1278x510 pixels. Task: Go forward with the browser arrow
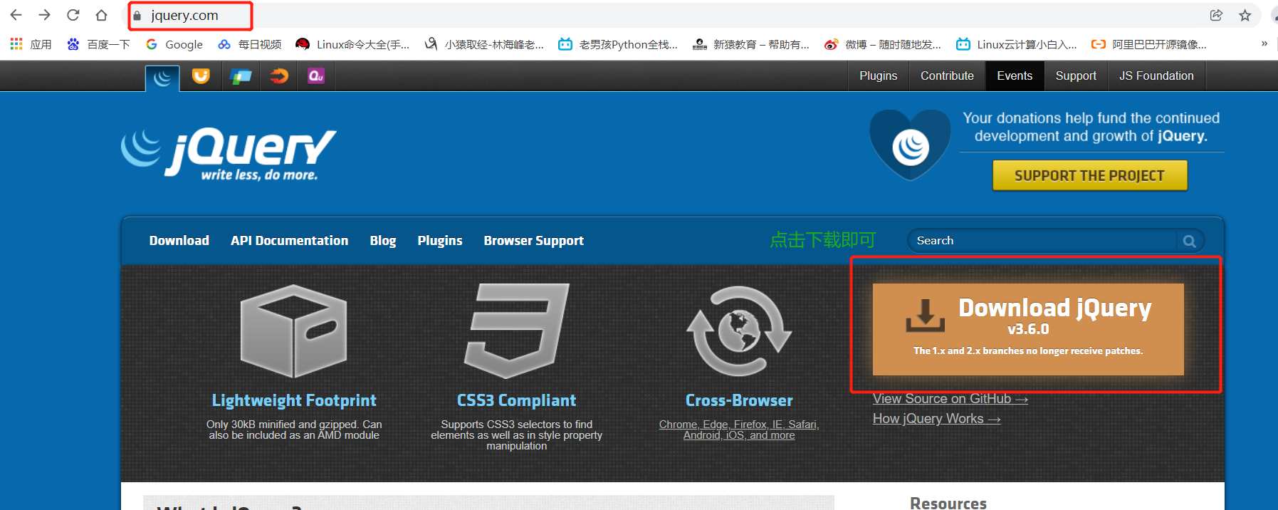(x=44, y=15)
